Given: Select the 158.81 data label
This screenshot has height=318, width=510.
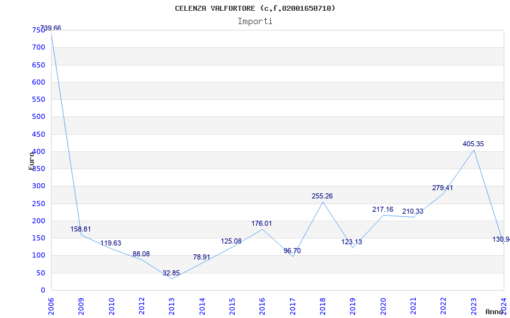Looking at the screenshot, I should pyautogui.click(x=81, y=230).
